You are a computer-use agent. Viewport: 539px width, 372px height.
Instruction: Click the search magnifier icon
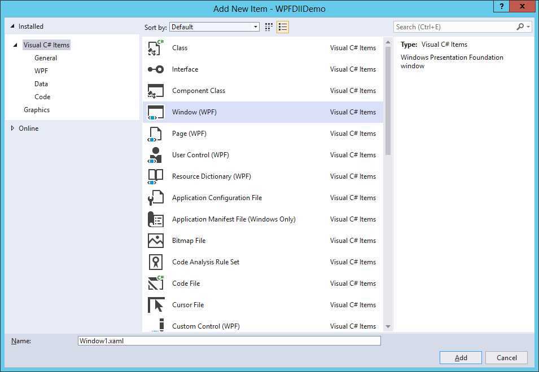(x=520, y=26)
